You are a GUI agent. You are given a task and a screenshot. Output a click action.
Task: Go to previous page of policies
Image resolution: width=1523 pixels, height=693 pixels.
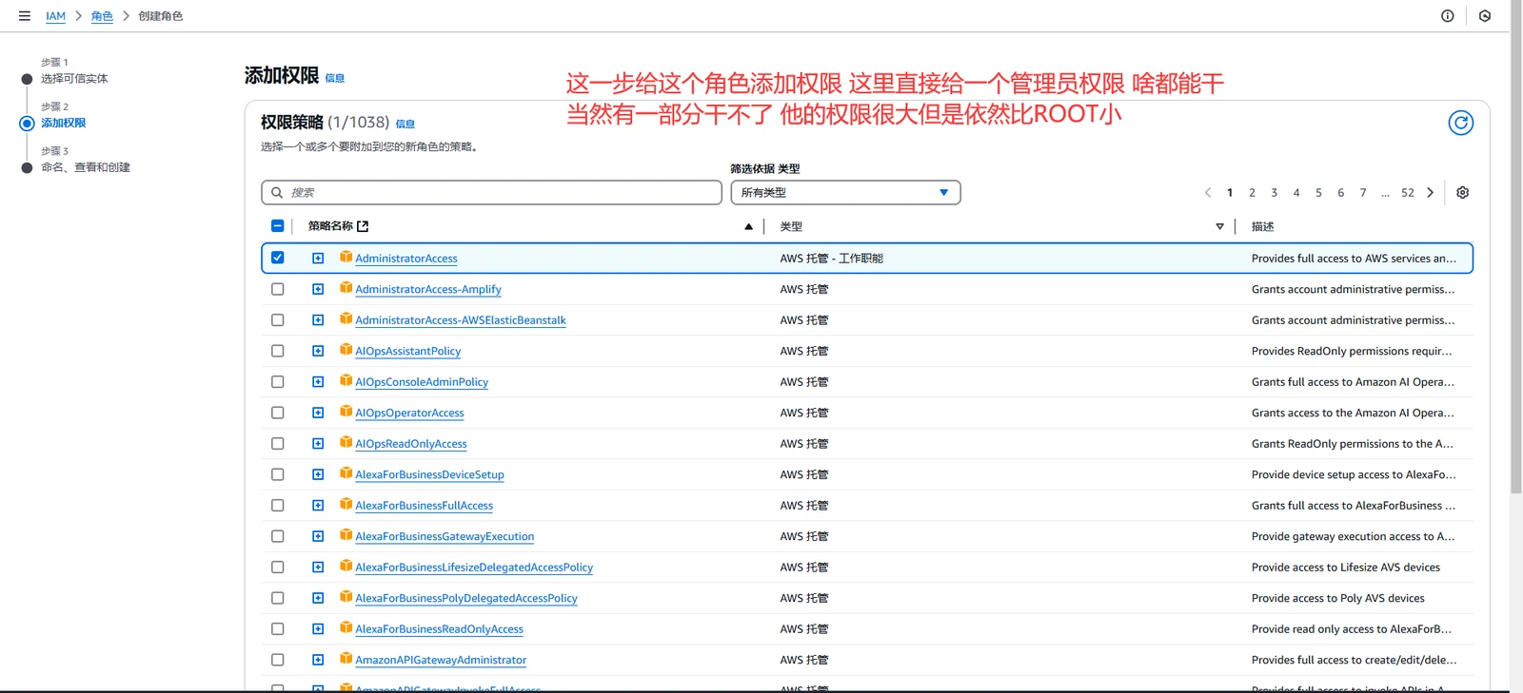[1208, 193]
